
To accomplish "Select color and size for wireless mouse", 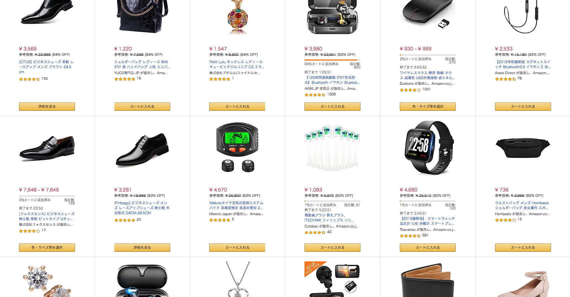I will point(427,106).
